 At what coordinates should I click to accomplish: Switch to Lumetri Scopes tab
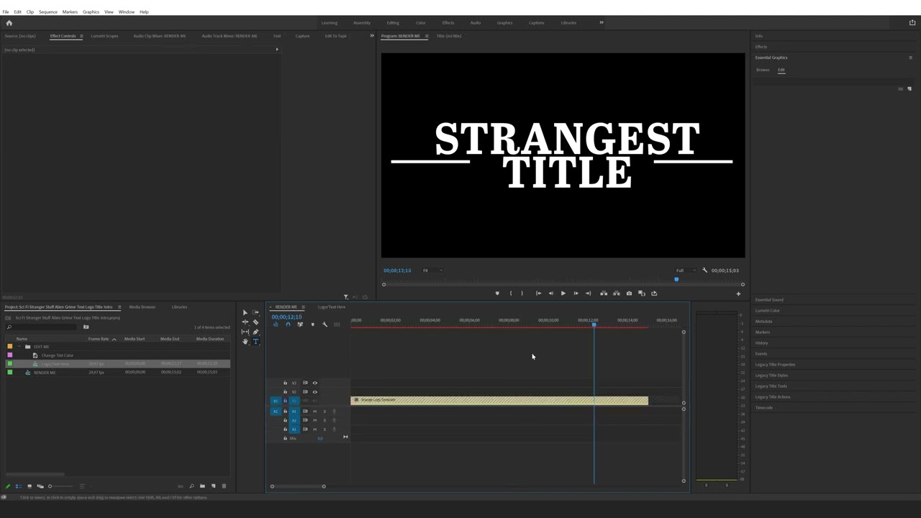pyautogui.click(x=104, y=36)
